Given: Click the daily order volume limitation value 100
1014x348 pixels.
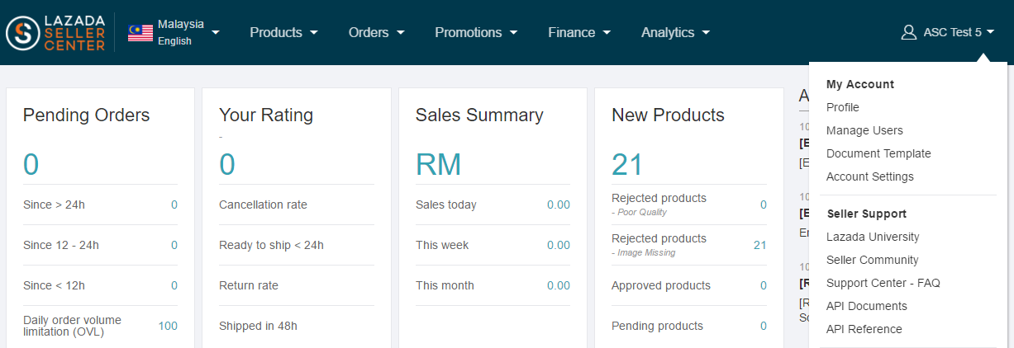Looking at the screenshot, I should [168, 326].
